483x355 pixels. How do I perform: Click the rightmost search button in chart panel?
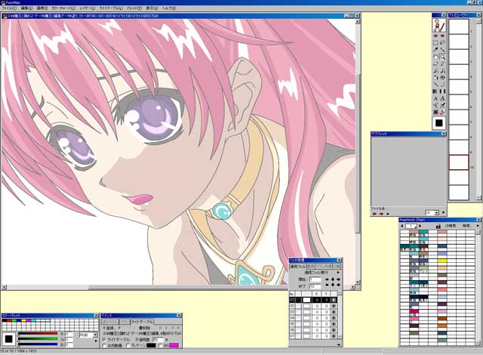(466, 226)
